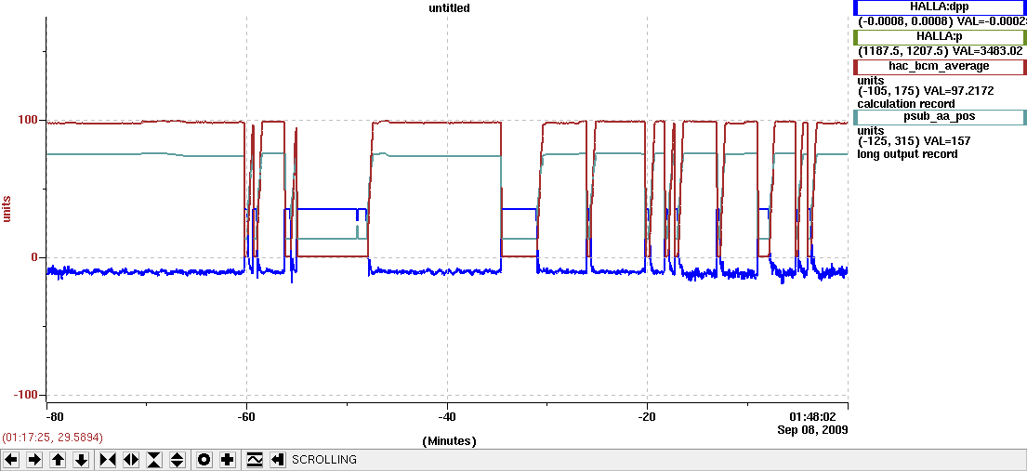Click the '(Minutes)' x-axis label

click(x=449, y=441)
